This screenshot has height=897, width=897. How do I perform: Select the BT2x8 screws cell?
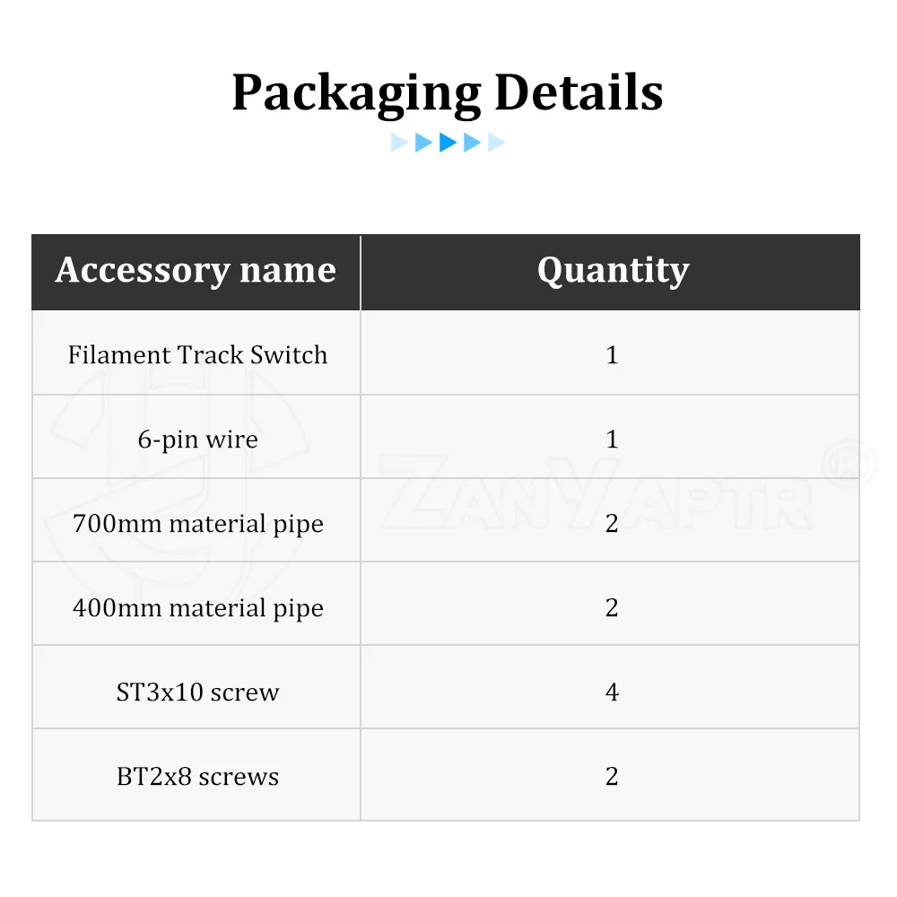(x=196, y=775)
